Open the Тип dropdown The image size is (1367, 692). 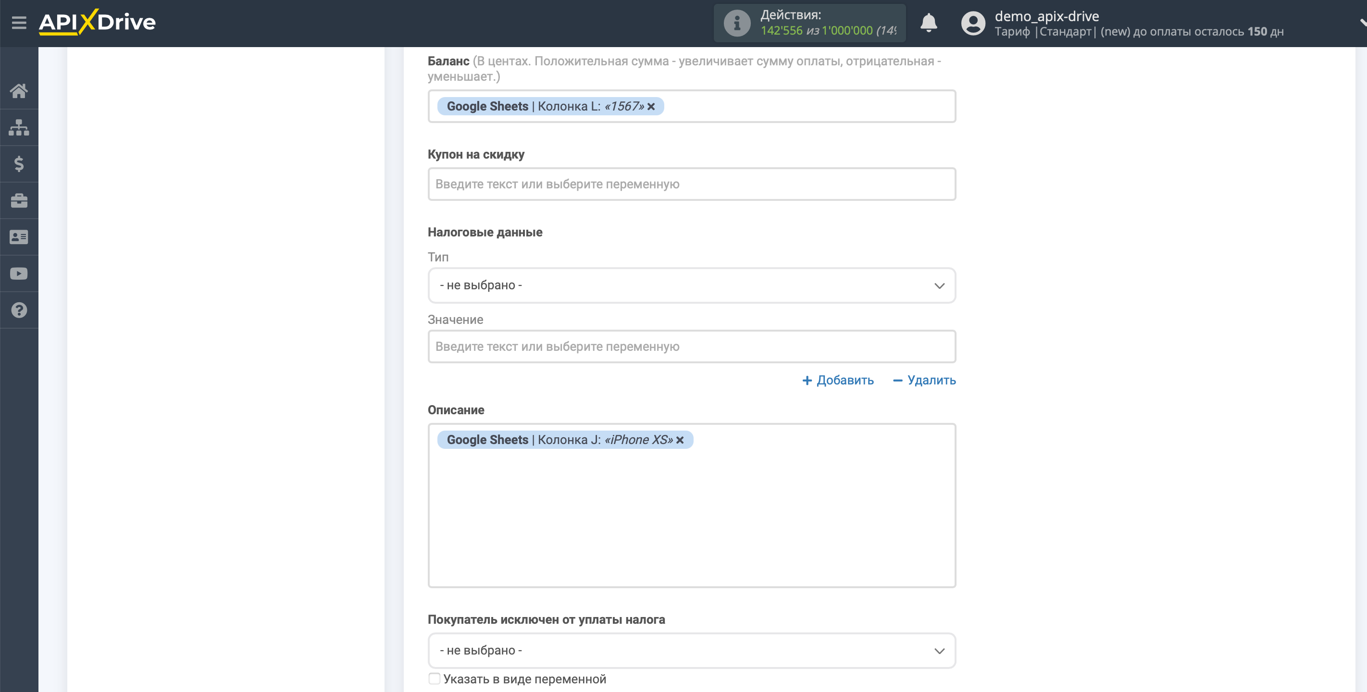[692, 285]
